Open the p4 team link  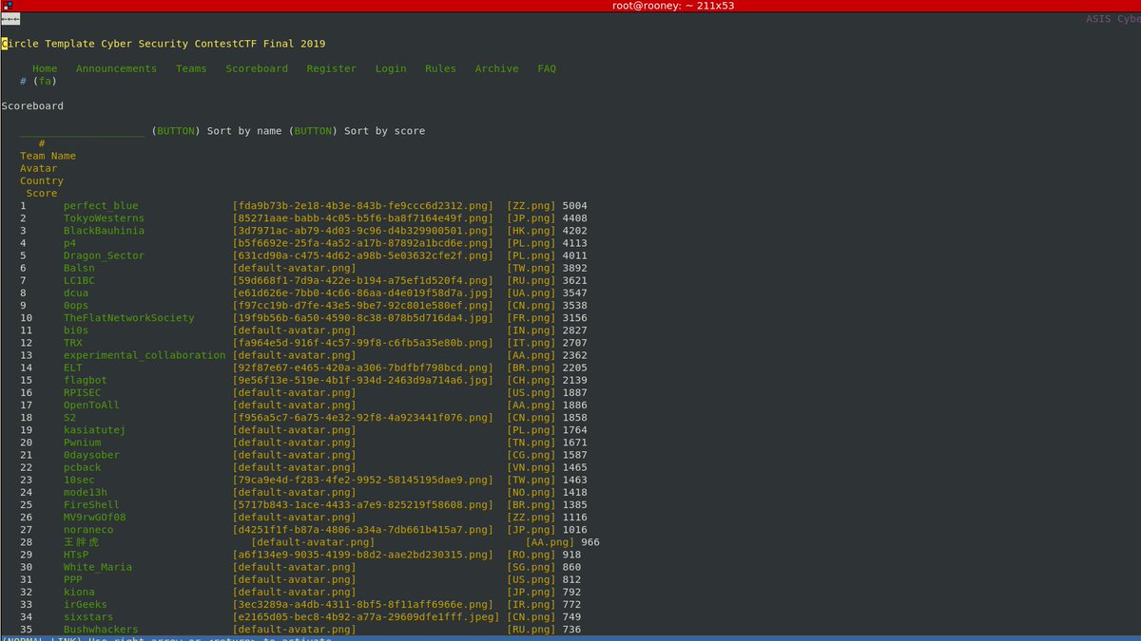click(x=69, y=243)
